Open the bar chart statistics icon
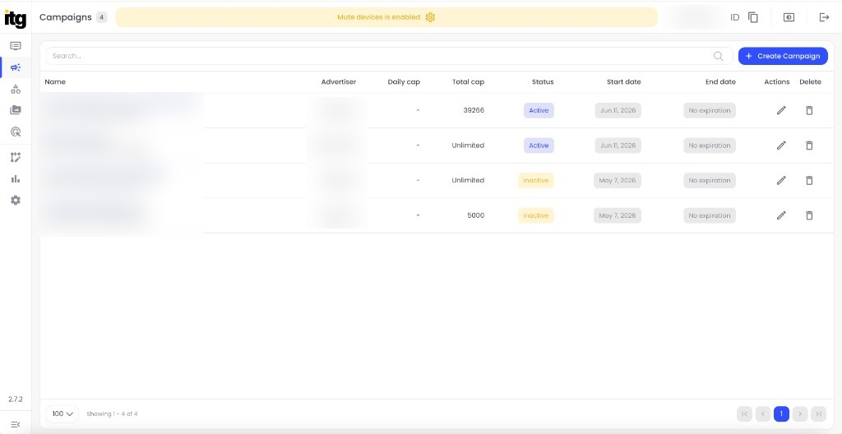 [16, 179]
